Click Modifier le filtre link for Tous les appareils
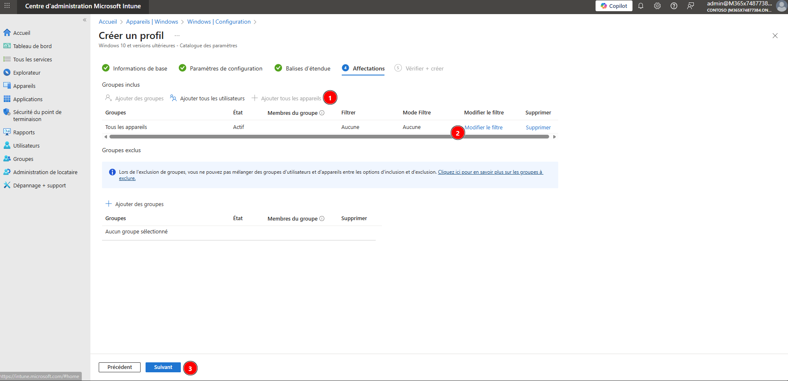This screenshot has height=381, width=788. [484, 127]
